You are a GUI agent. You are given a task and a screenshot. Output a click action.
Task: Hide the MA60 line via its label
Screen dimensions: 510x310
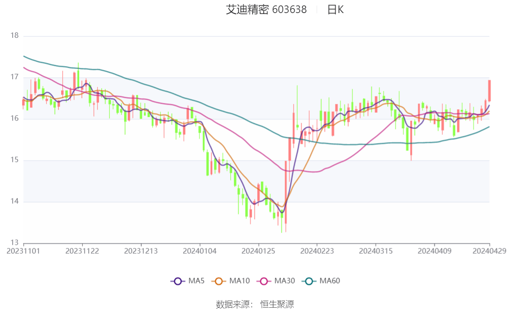[330, 281]
